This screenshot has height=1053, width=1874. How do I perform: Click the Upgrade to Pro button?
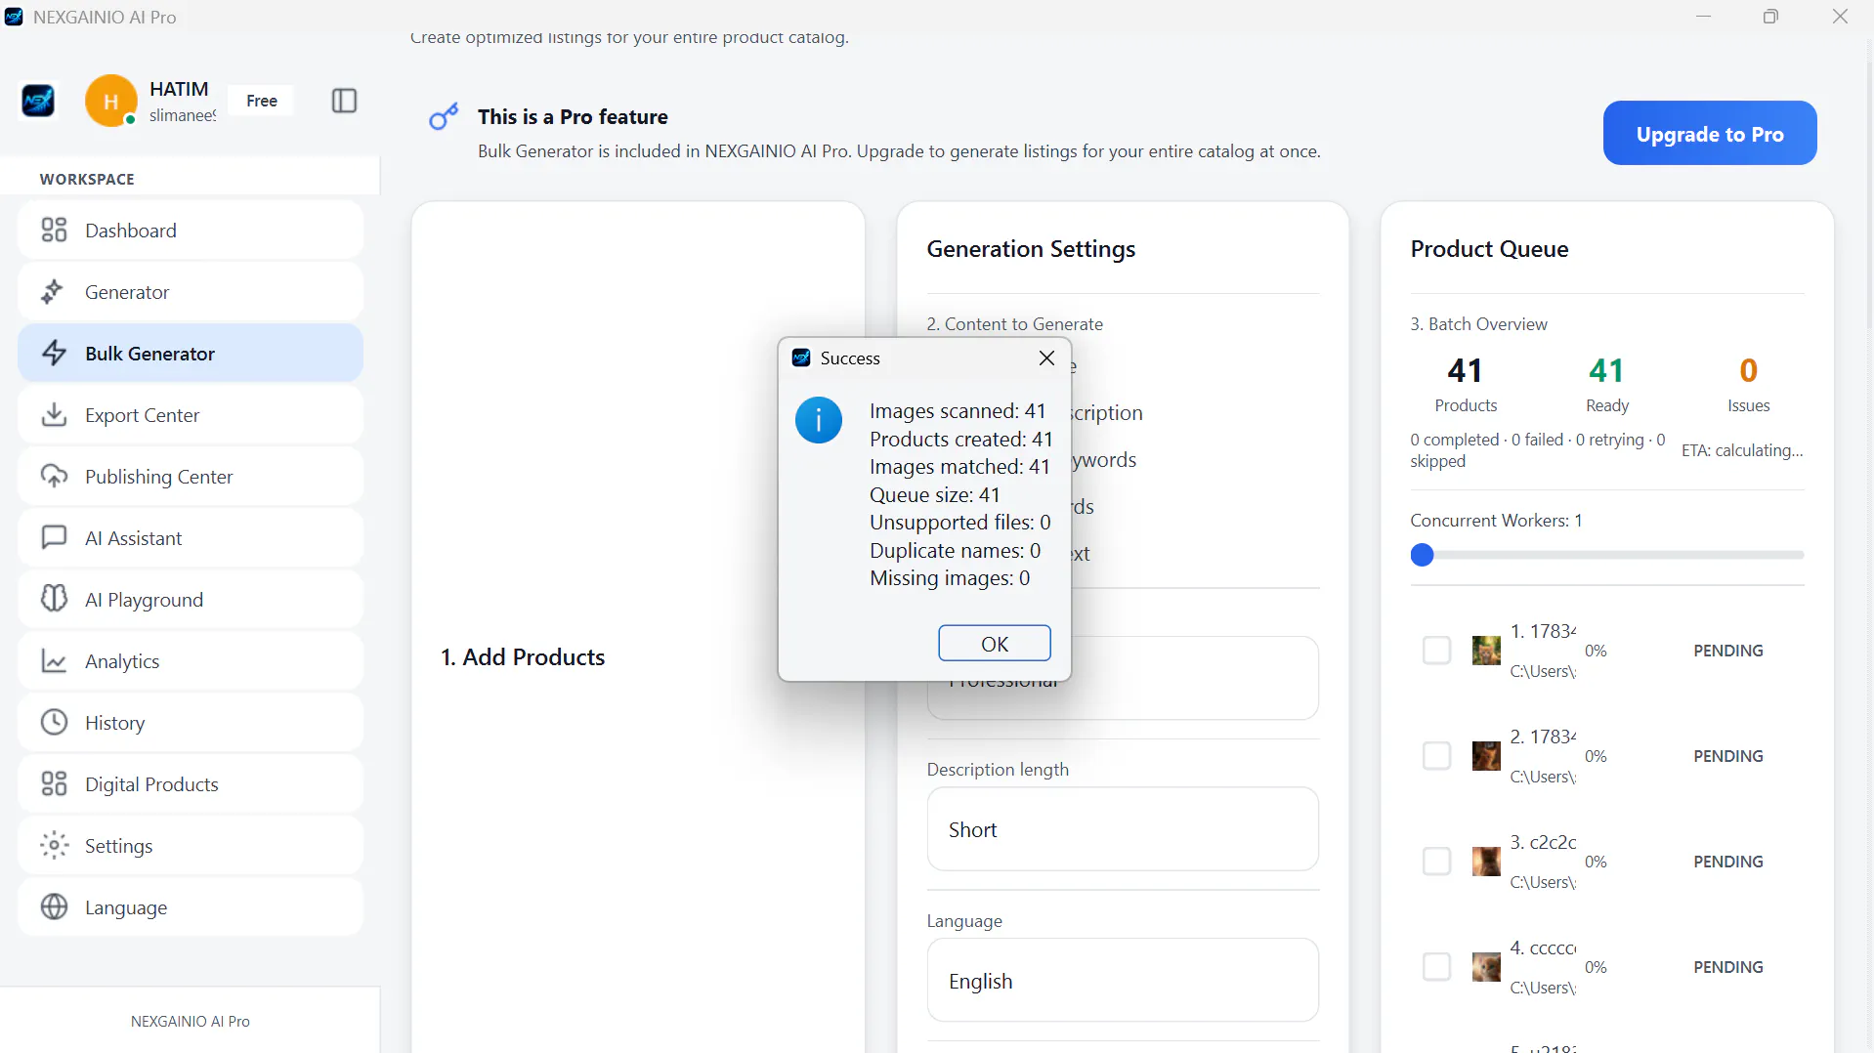point(1710,134)
